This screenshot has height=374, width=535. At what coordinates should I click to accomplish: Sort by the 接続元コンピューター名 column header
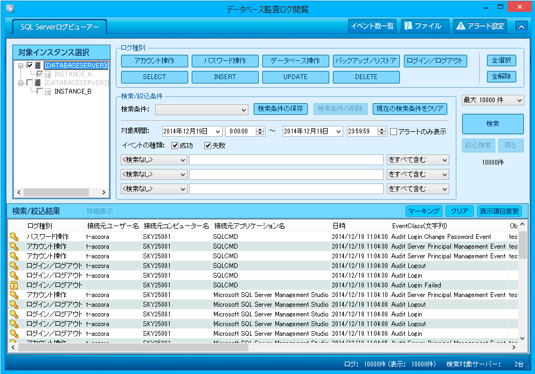(176, 225)
